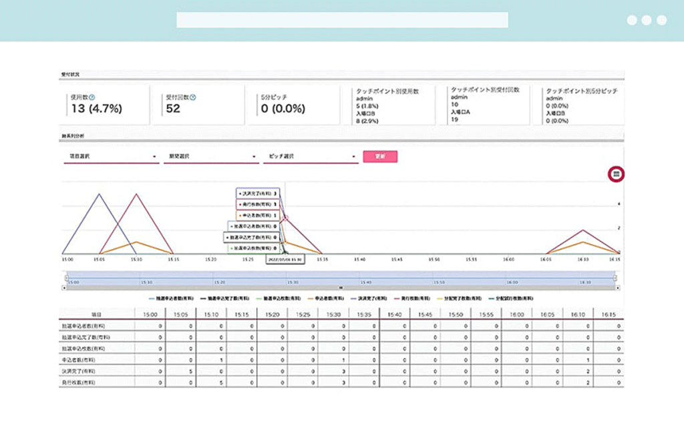
Task: Click right handle of range navigator
Action: [615, 278]
